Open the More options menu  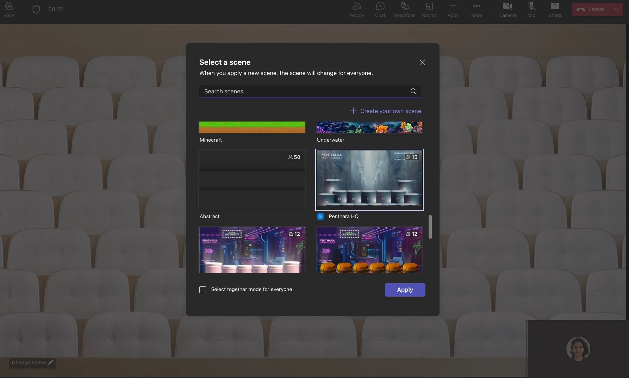477,9
